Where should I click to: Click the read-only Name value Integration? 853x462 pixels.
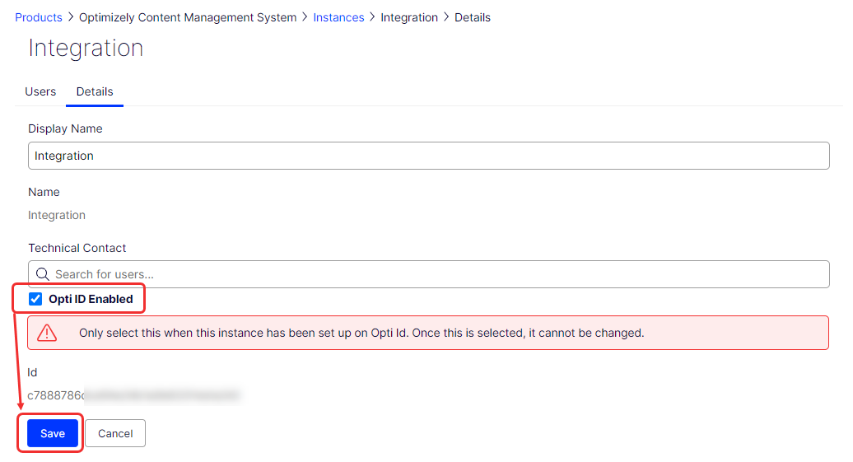point(57,215)
